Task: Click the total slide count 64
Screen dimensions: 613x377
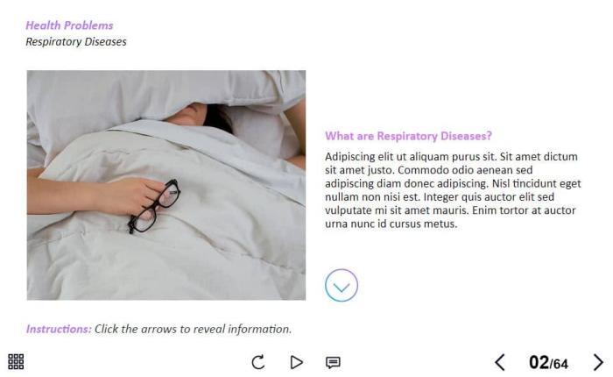Action: (560, 364)
